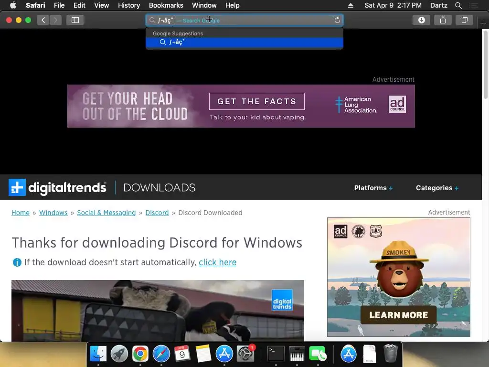Open Google Chrome from the Dock
Screen dimensions: 489x367
tap(140, 354)
